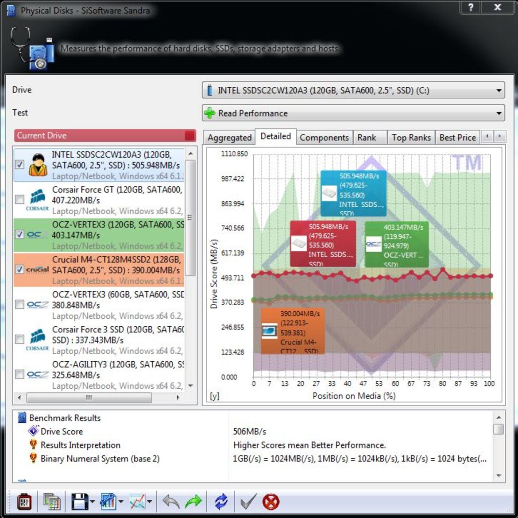Click the Crucial logo beside Crucial M4-CT128M4SSD2

pos(37,270)
